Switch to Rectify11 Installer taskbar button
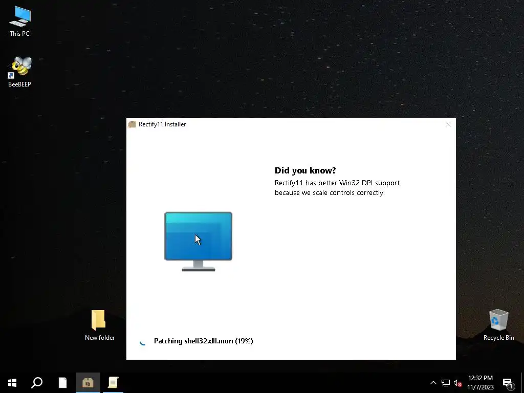Screen dimensions: 524x393 pyautogui.click(x=88, y=383)
